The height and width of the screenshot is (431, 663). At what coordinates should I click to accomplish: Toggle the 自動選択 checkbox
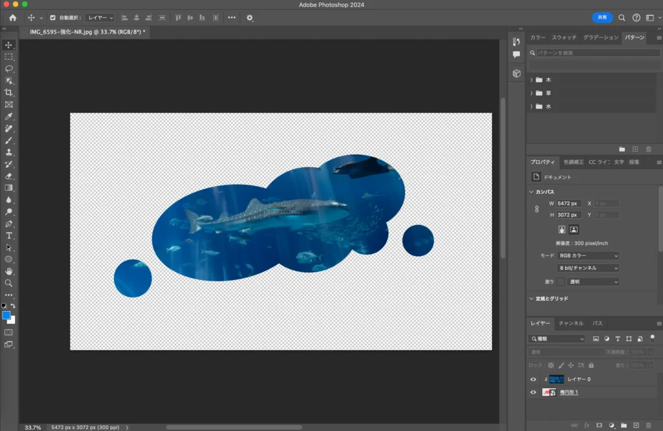(x=52, y=18)
